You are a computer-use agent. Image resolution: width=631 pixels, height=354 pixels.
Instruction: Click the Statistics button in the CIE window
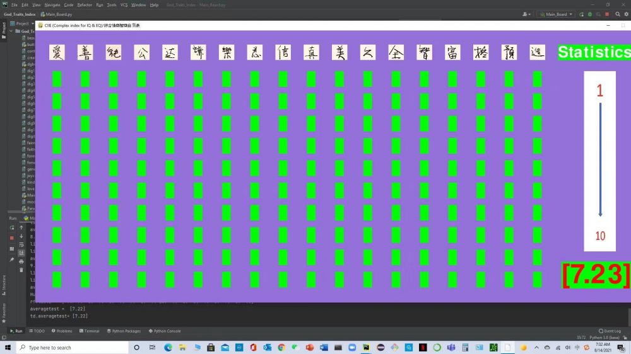[593, 52]
